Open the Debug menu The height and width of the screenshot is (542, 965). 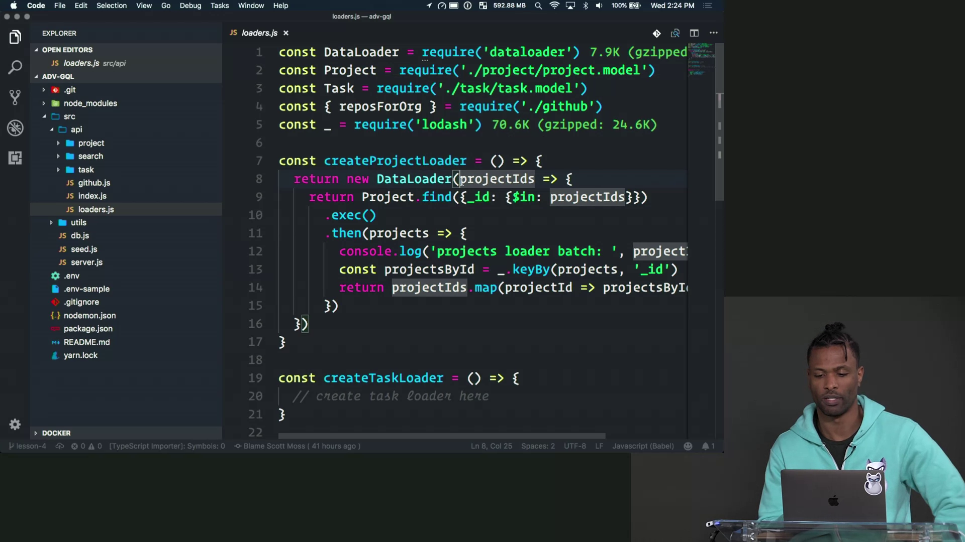click(190, 6)
